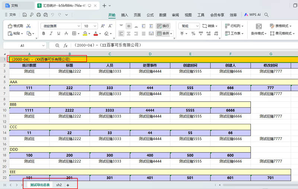This screenshot has height=189, width=298.
Task: Open the Formulas (公式) ribbon tab
Action: [150, 15]
